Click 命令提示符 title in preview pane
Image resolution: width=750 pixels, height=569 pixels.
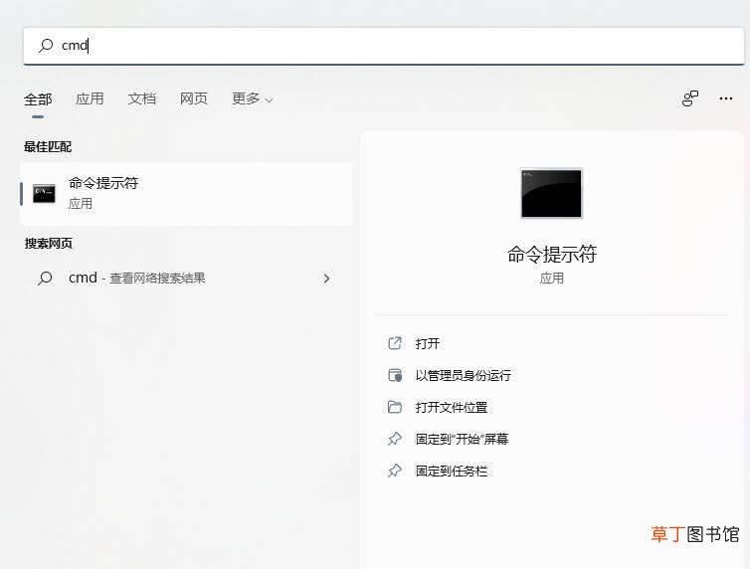pyautogui.click(x=551, y=254)
